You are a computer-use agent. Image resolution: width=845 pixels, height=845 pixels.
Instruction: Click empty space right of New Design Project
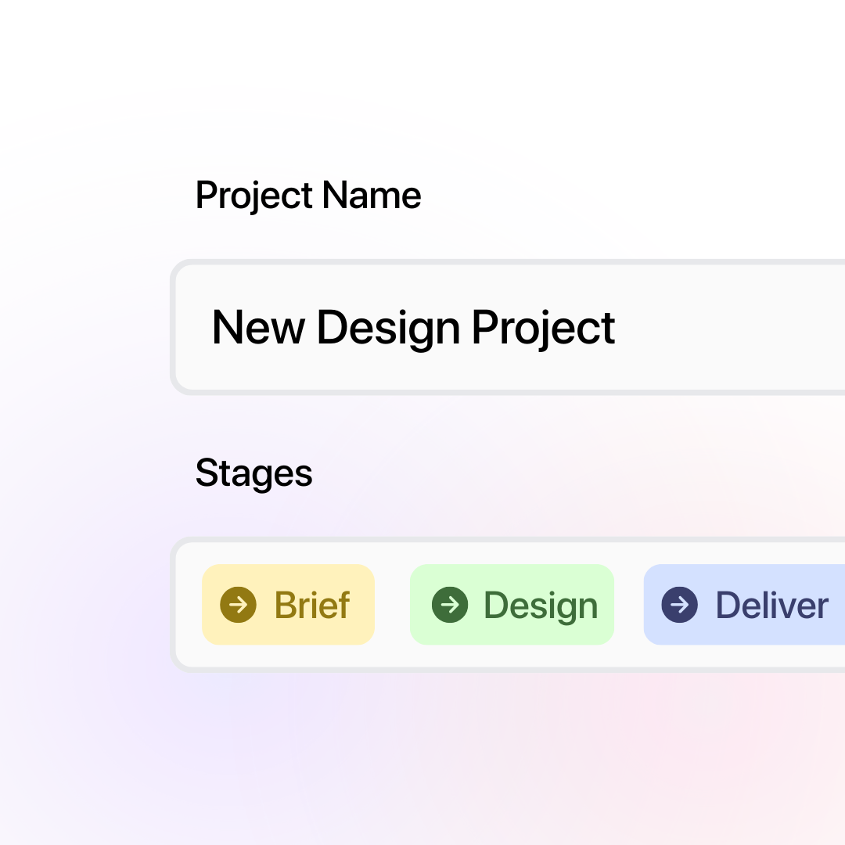pyautogui.click(x=728, y=327)
